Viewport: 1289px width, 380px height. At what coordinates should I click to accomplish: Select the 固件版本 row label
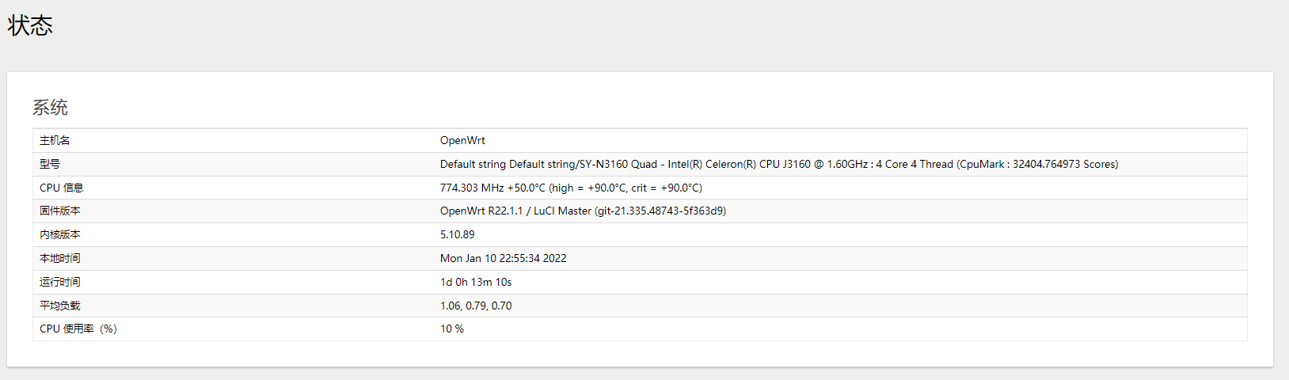tap(60, 211)
